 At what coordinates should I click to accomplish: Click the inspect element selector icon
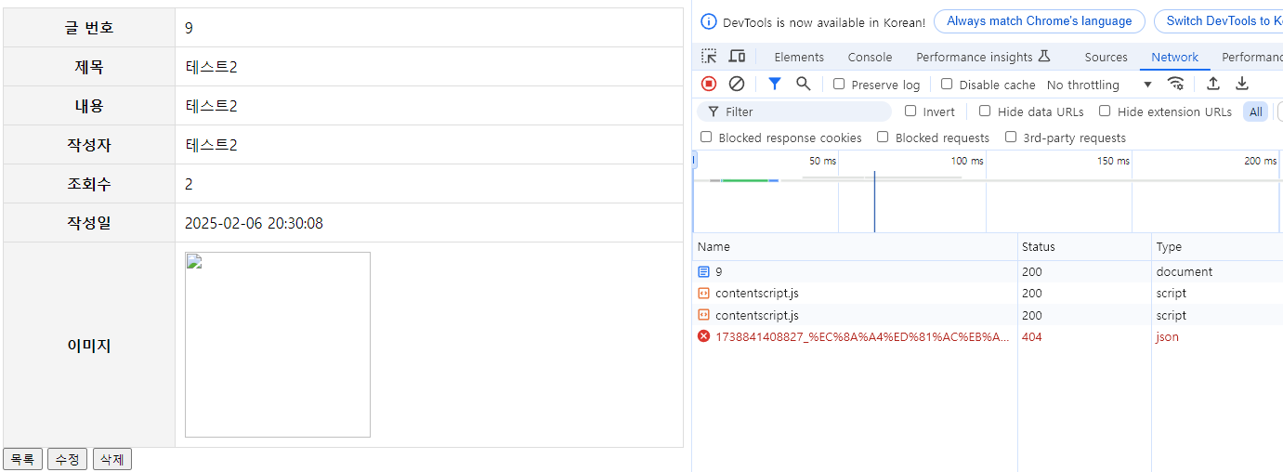click(x=709, y=57)
